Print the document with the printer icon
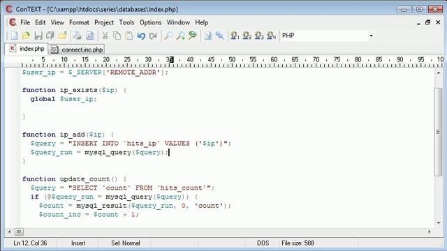 [x=78, y=36]
